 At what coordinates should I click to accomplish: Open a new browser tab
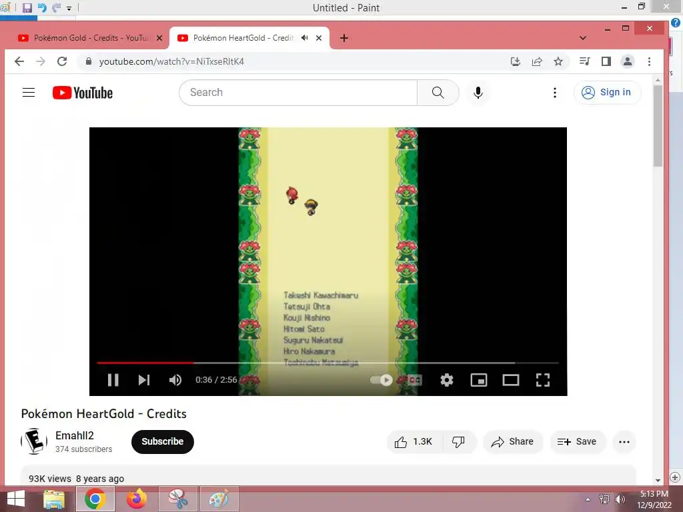coord(344,38)
